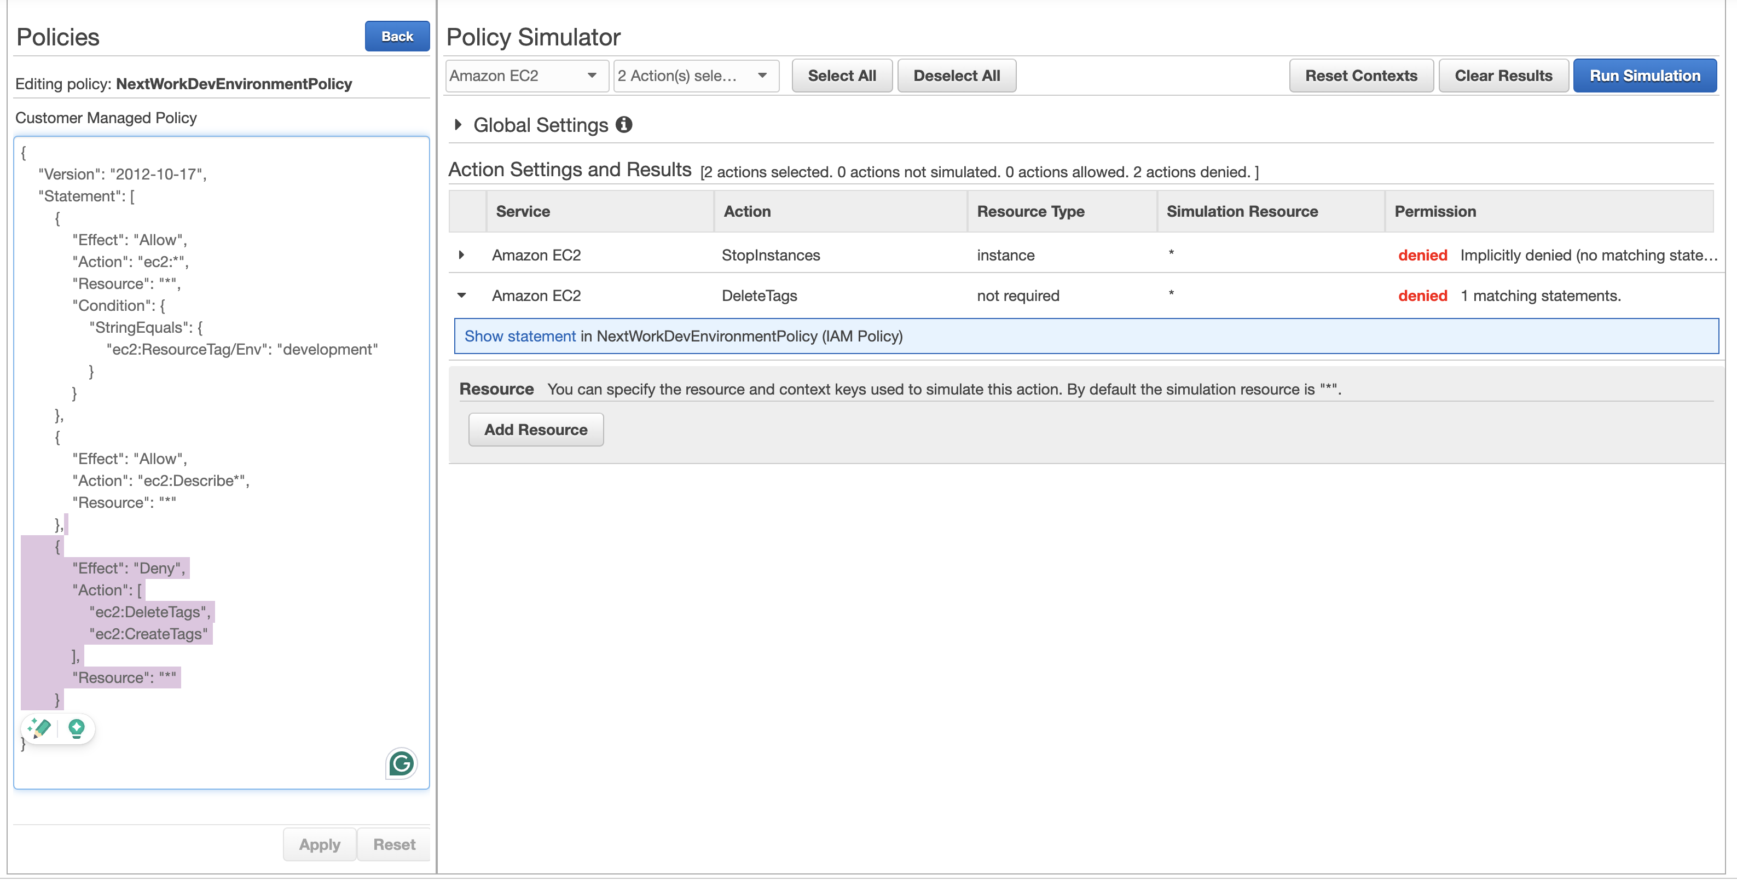Viewport: 1737px width, 892px height.
Task: Click the Global Settings info icon
Action: 624,125
